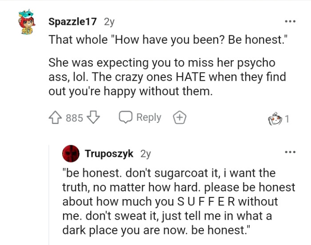Visit the Spazzle17 username profile
Viewport: 311px width, 245px height.
coord(73,21)
